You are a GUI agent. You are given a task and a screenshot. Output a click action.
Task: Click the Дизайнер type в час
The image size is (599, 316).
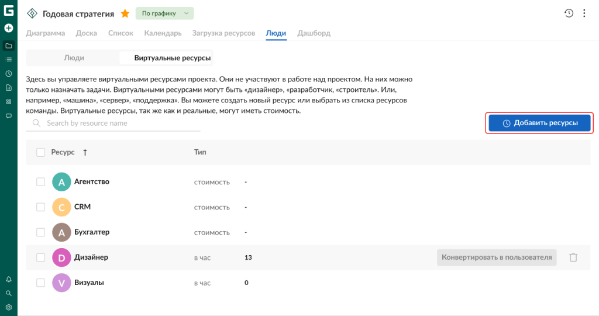click(x=202, y=258)
